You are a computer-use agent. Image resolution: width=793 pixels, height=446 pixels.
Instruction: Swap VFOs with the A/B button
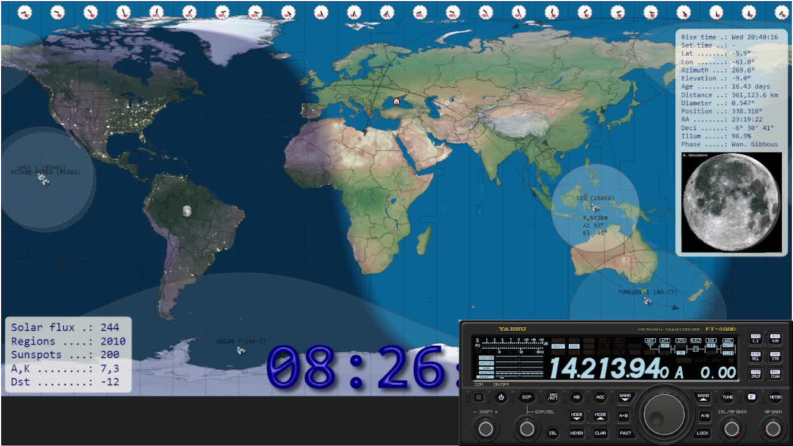[704, 416]
